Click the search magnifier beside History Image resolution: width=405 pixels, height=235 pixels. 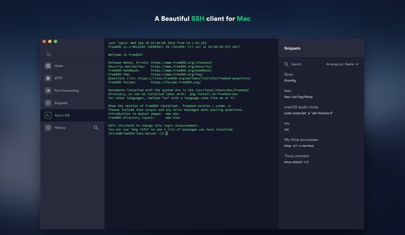[x=96, y=128]
